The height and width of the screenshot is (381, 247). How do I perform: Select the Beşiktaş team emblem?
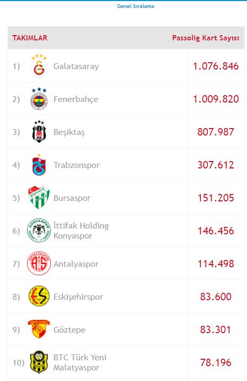tap(39, 131)
